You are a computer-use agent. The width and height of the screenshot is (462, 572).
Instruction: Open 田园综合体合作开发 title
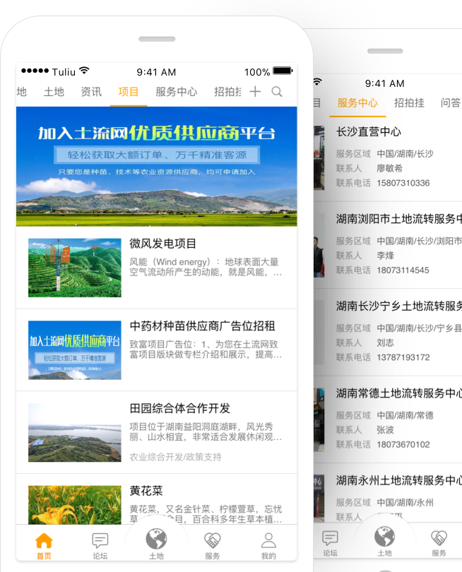tap(180, 408)
